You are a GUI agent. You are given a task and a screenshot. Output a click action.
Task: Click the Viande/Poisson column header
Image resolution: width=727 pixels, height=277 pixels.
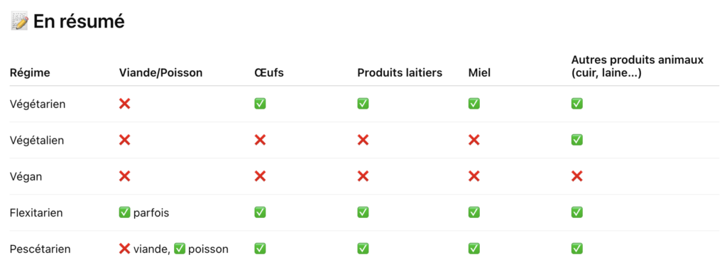click(161, 73)
